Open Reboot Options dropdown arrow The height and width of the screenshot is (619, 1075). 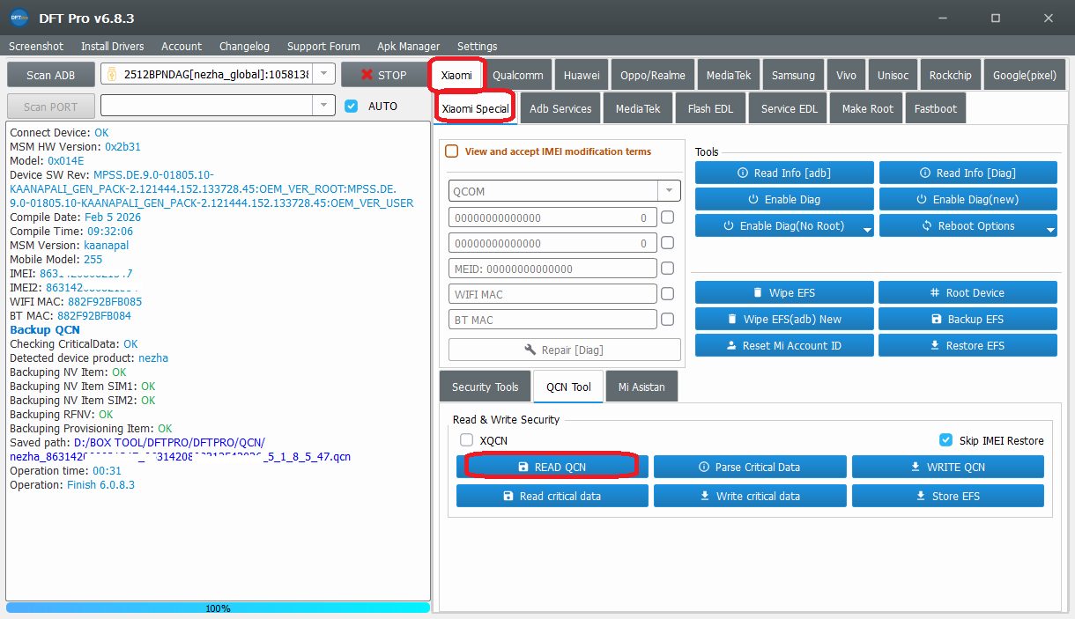pyautogui.click(x=1050, y=229)
